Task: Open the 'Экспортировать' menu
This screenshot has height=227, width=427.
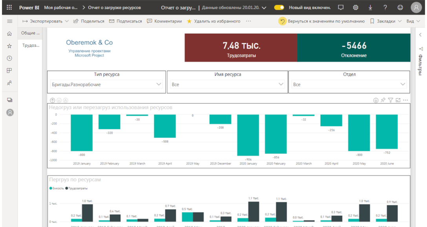Action: [x=45, y=21]
